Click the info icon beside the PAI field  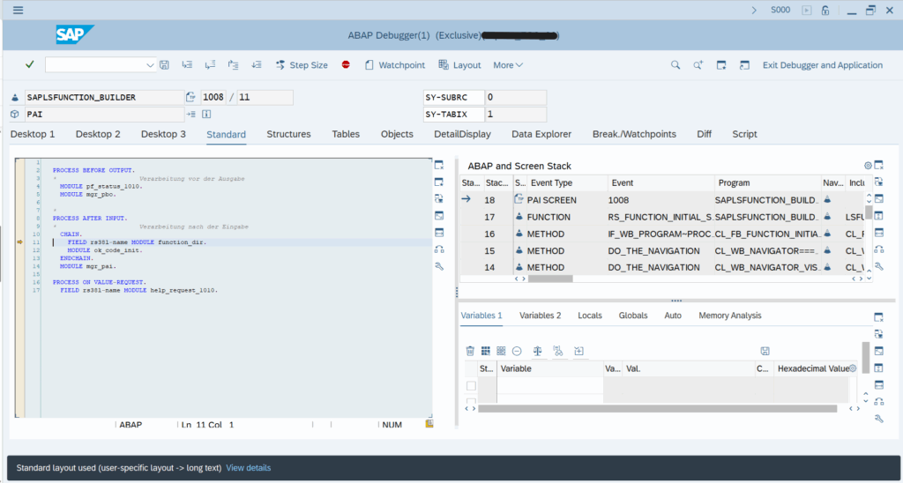(206, 114)
